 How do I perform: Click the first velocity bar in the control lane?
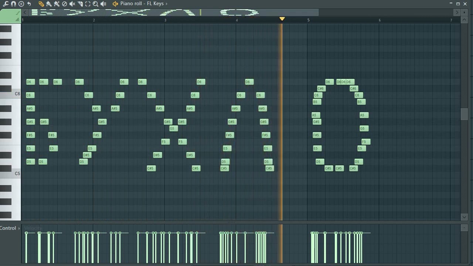(26, 248)
